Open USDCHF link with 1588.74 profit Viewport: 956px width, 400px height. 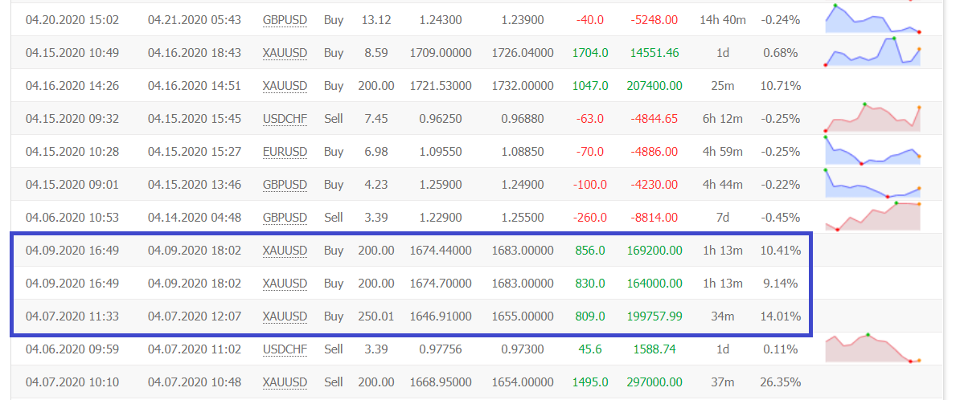pos(285,349)
